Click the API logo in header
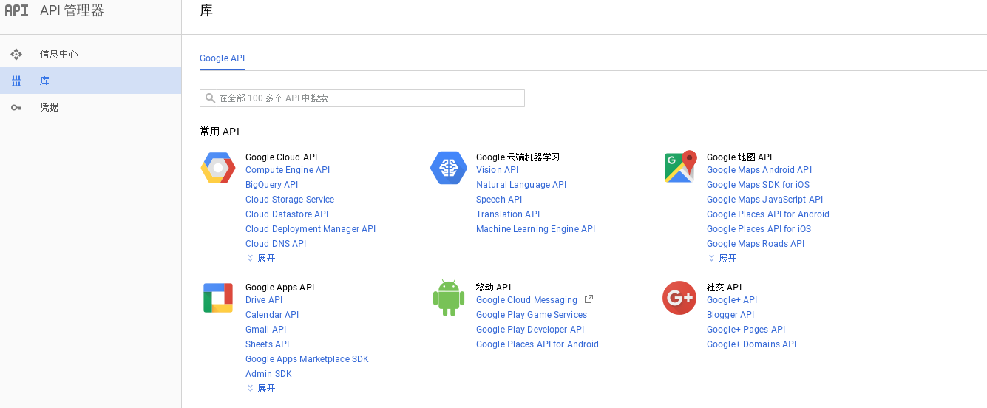Screen dimensions: 987x408 16,10
